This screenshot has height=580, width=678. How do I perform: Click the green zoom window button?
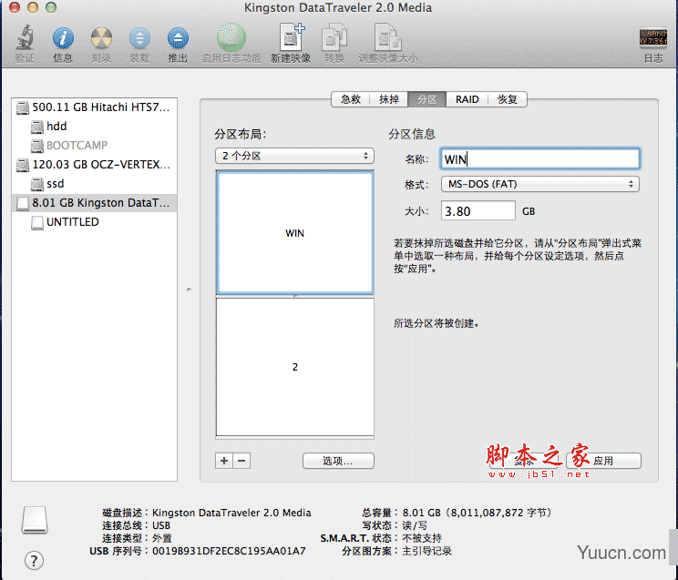coord(51,7)
